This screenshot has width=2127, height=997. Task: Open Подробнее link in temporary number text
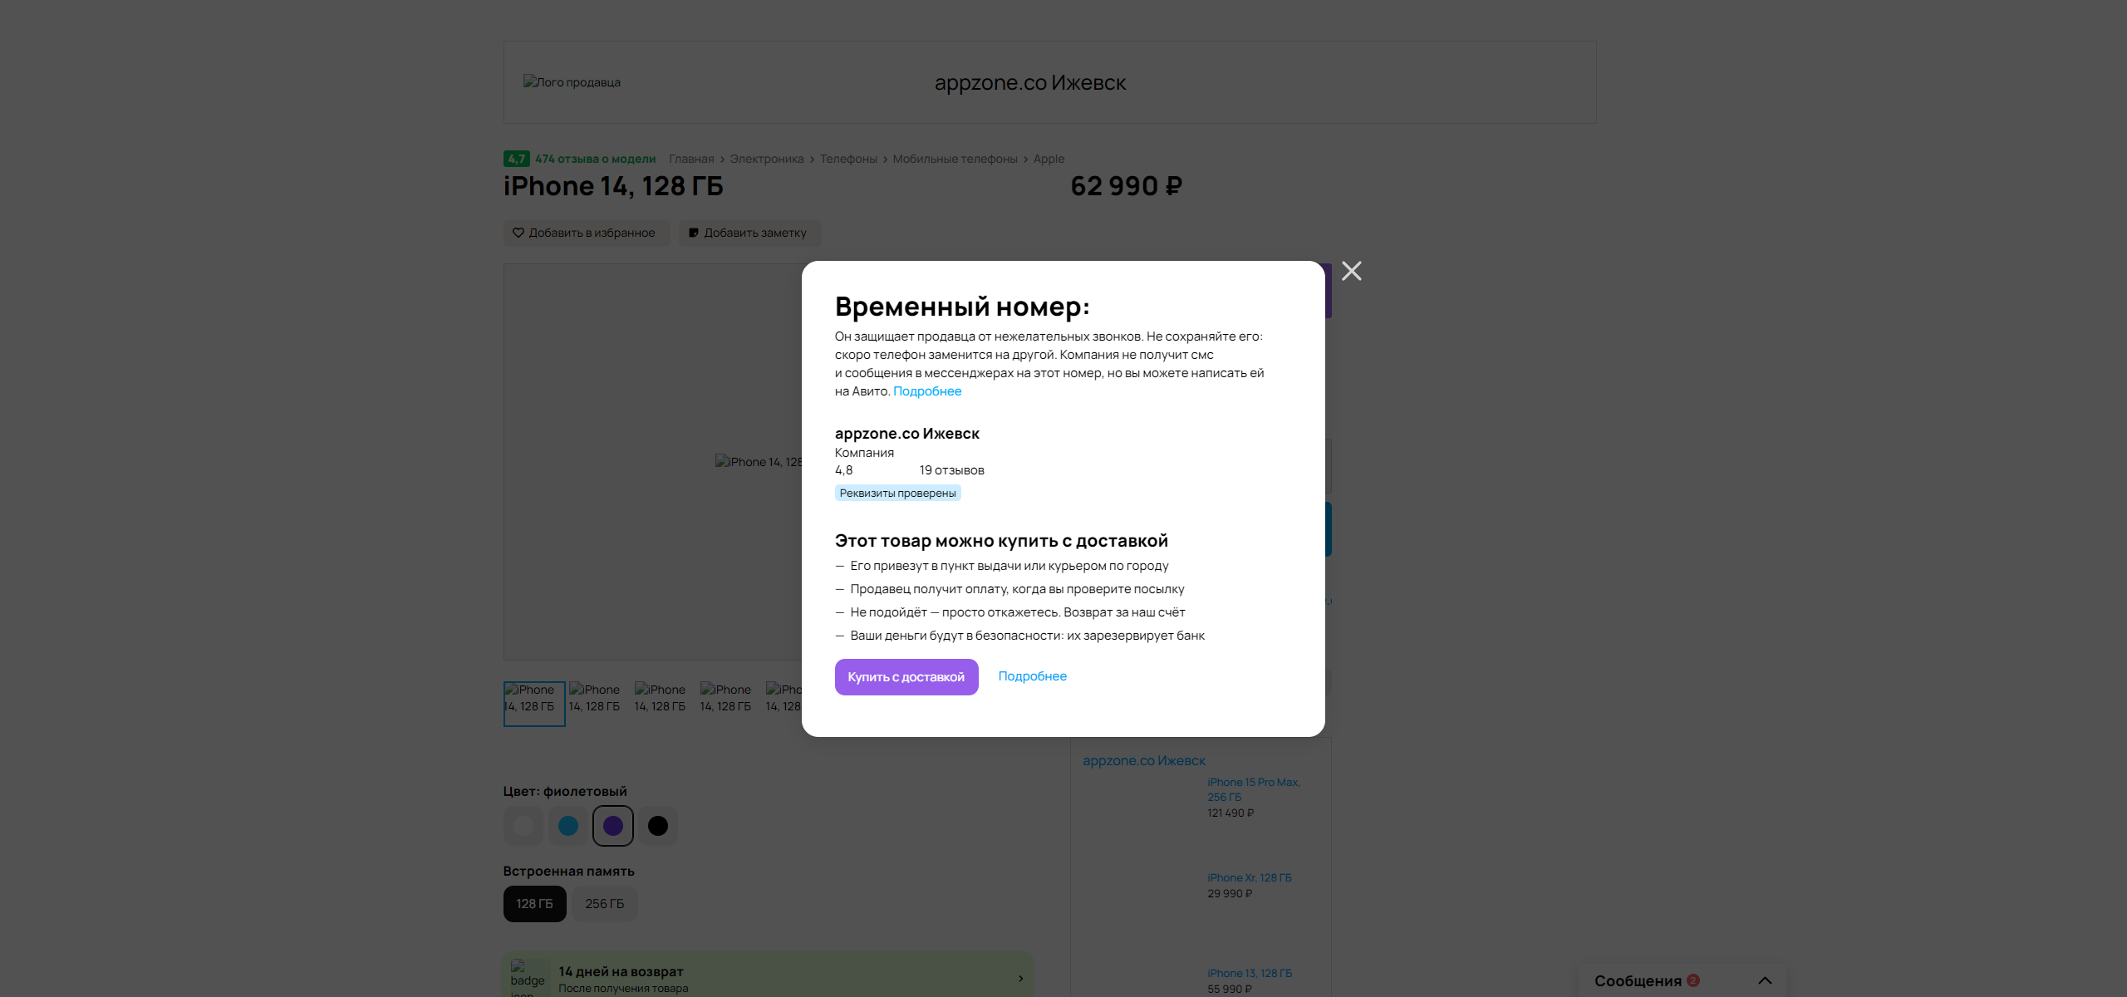click(x=927, y=391)
